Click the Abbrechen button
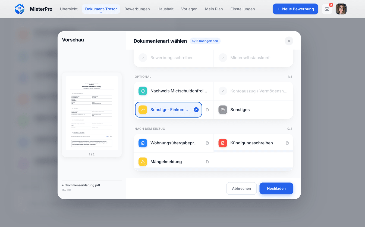The height and width of the screenshot is (227, 365). [241, 188]
